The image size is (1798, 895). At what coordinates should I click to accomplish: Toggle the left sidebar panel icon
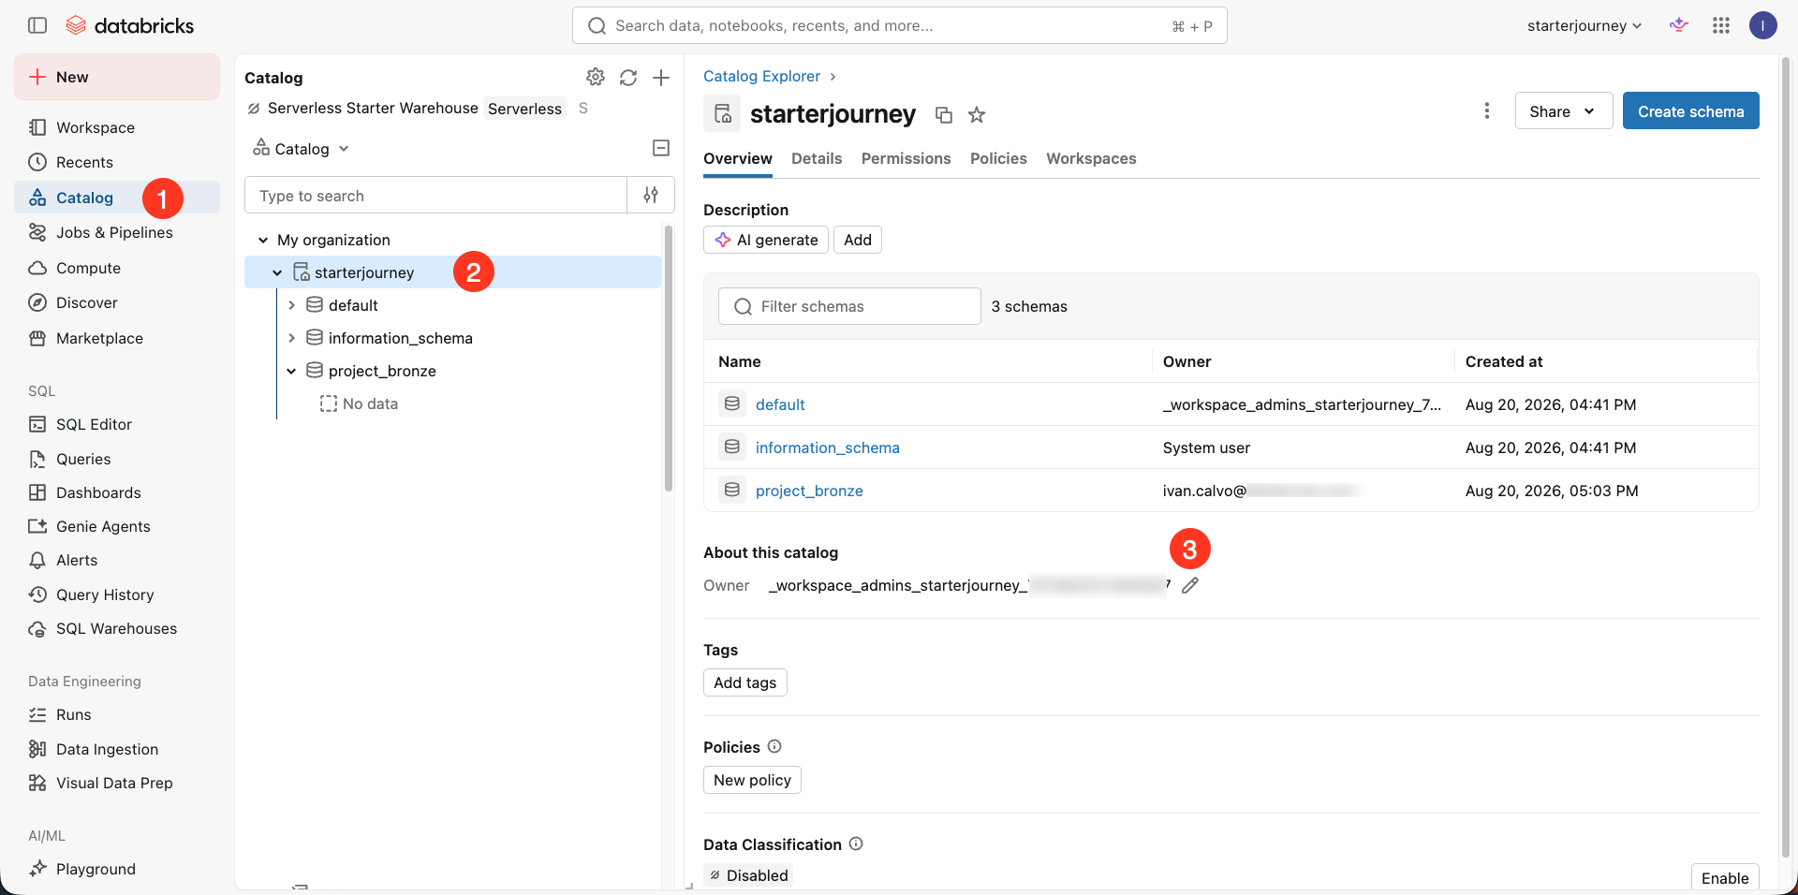(37, 25)
